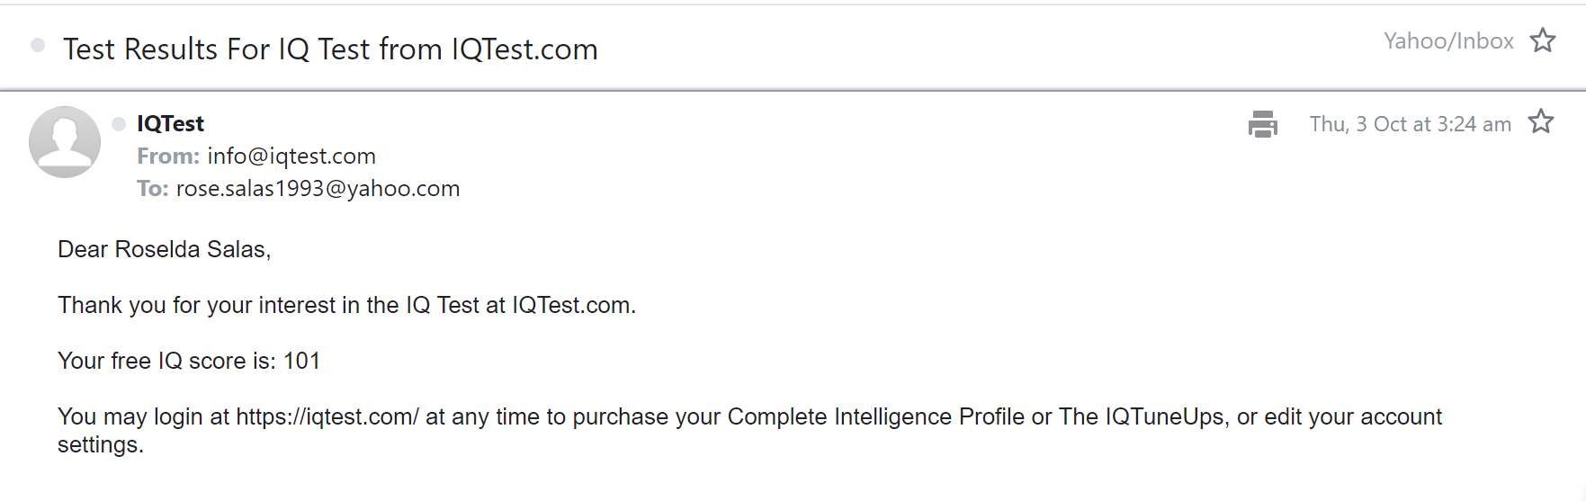Toggle the unread dot beside the subject

pyautogui.click(x=38, y=45)
